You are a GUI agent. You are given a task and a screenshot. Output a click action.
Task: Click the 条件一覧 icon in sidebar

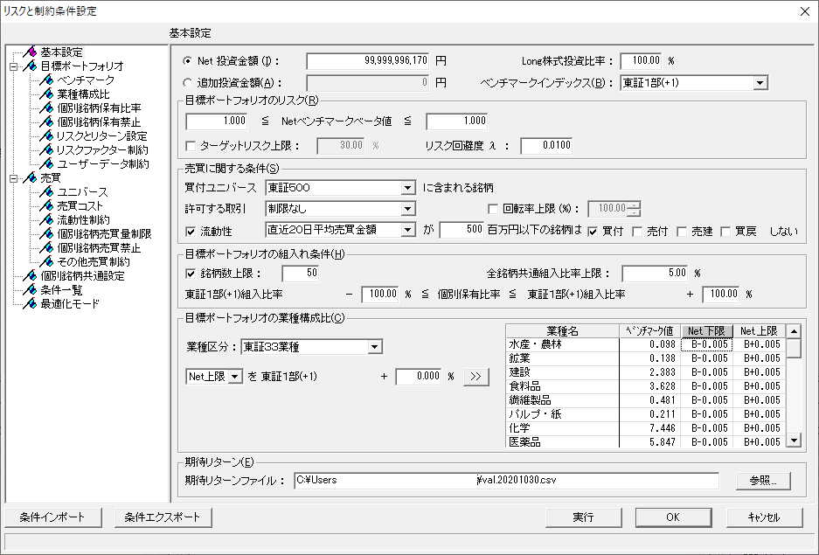coord(31,289)
